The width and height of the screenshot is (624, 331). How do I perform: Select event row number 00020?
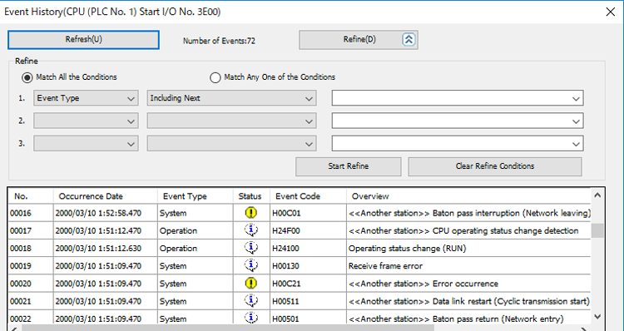tap(20, 284)
